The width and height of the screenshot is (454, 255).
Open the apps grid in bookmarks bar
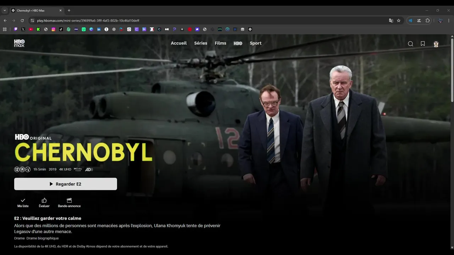pos(5,29)
